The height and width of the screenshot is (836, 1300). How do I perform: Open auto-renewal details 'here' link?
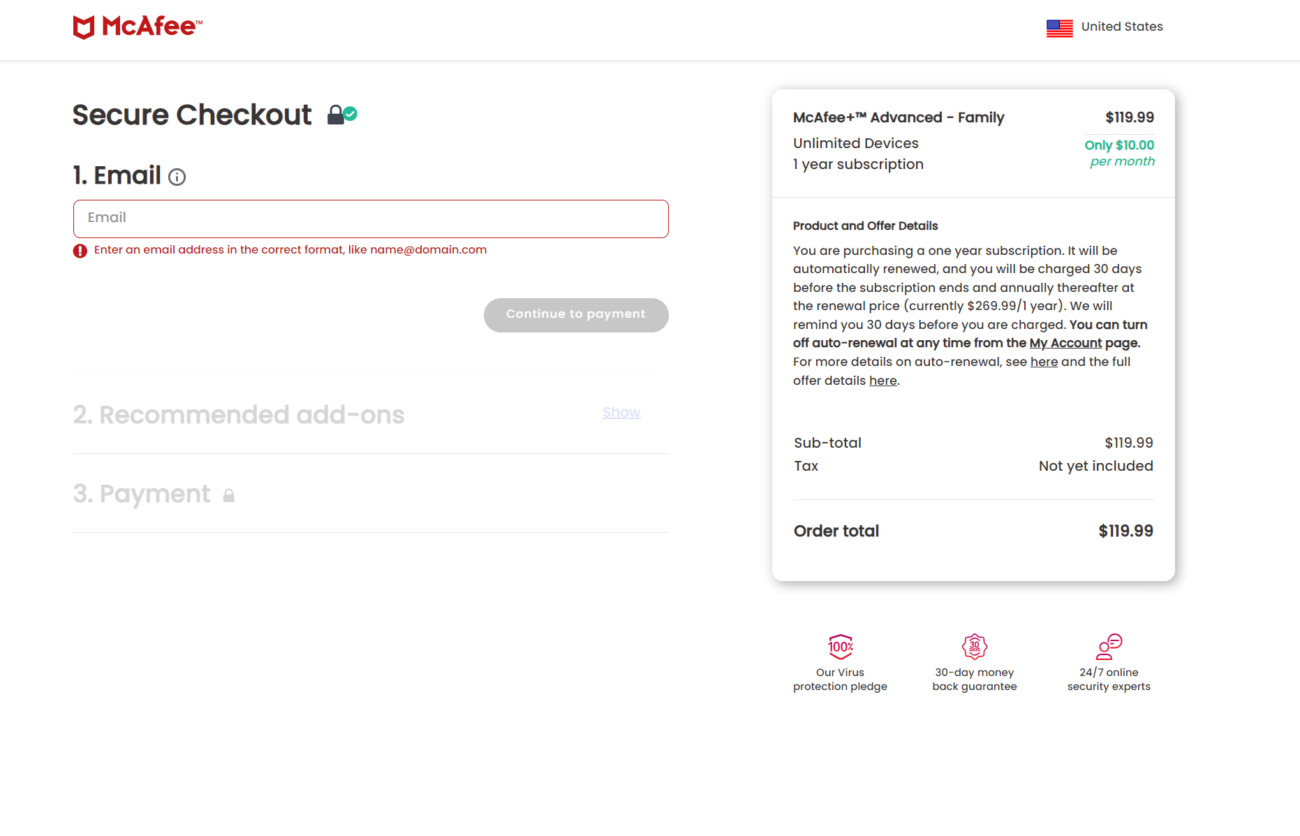[x=1044, y=362]
